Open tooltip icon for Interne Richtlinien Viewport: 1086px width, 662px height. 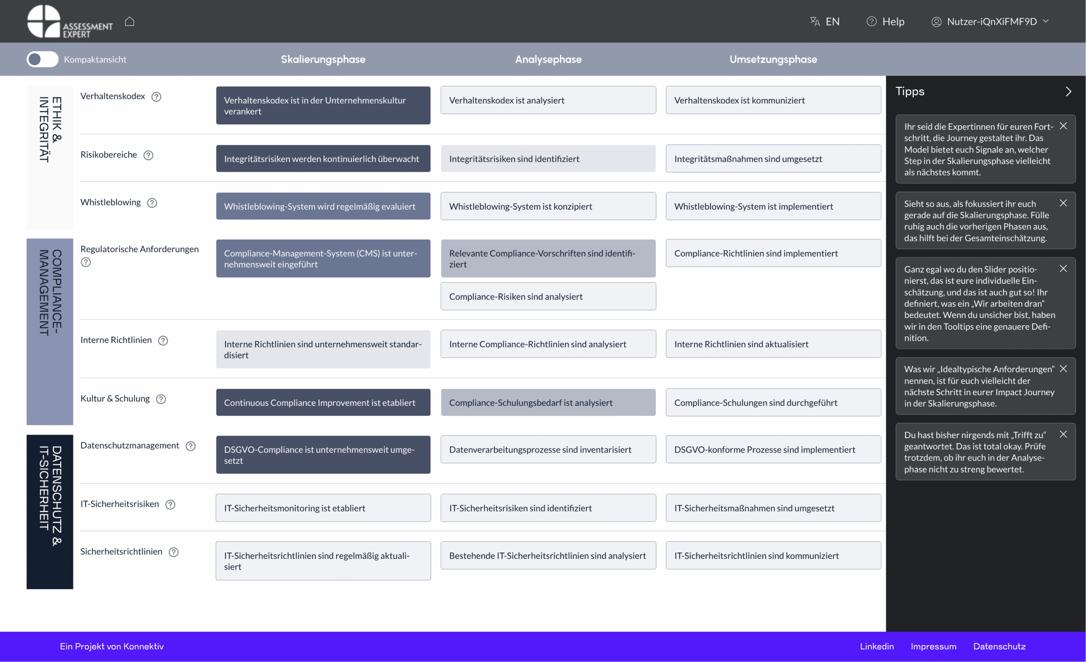162,340
